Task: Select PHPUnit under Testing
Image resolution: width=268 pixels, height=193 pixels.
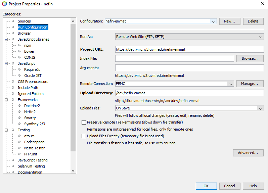Action: [31, 154]
